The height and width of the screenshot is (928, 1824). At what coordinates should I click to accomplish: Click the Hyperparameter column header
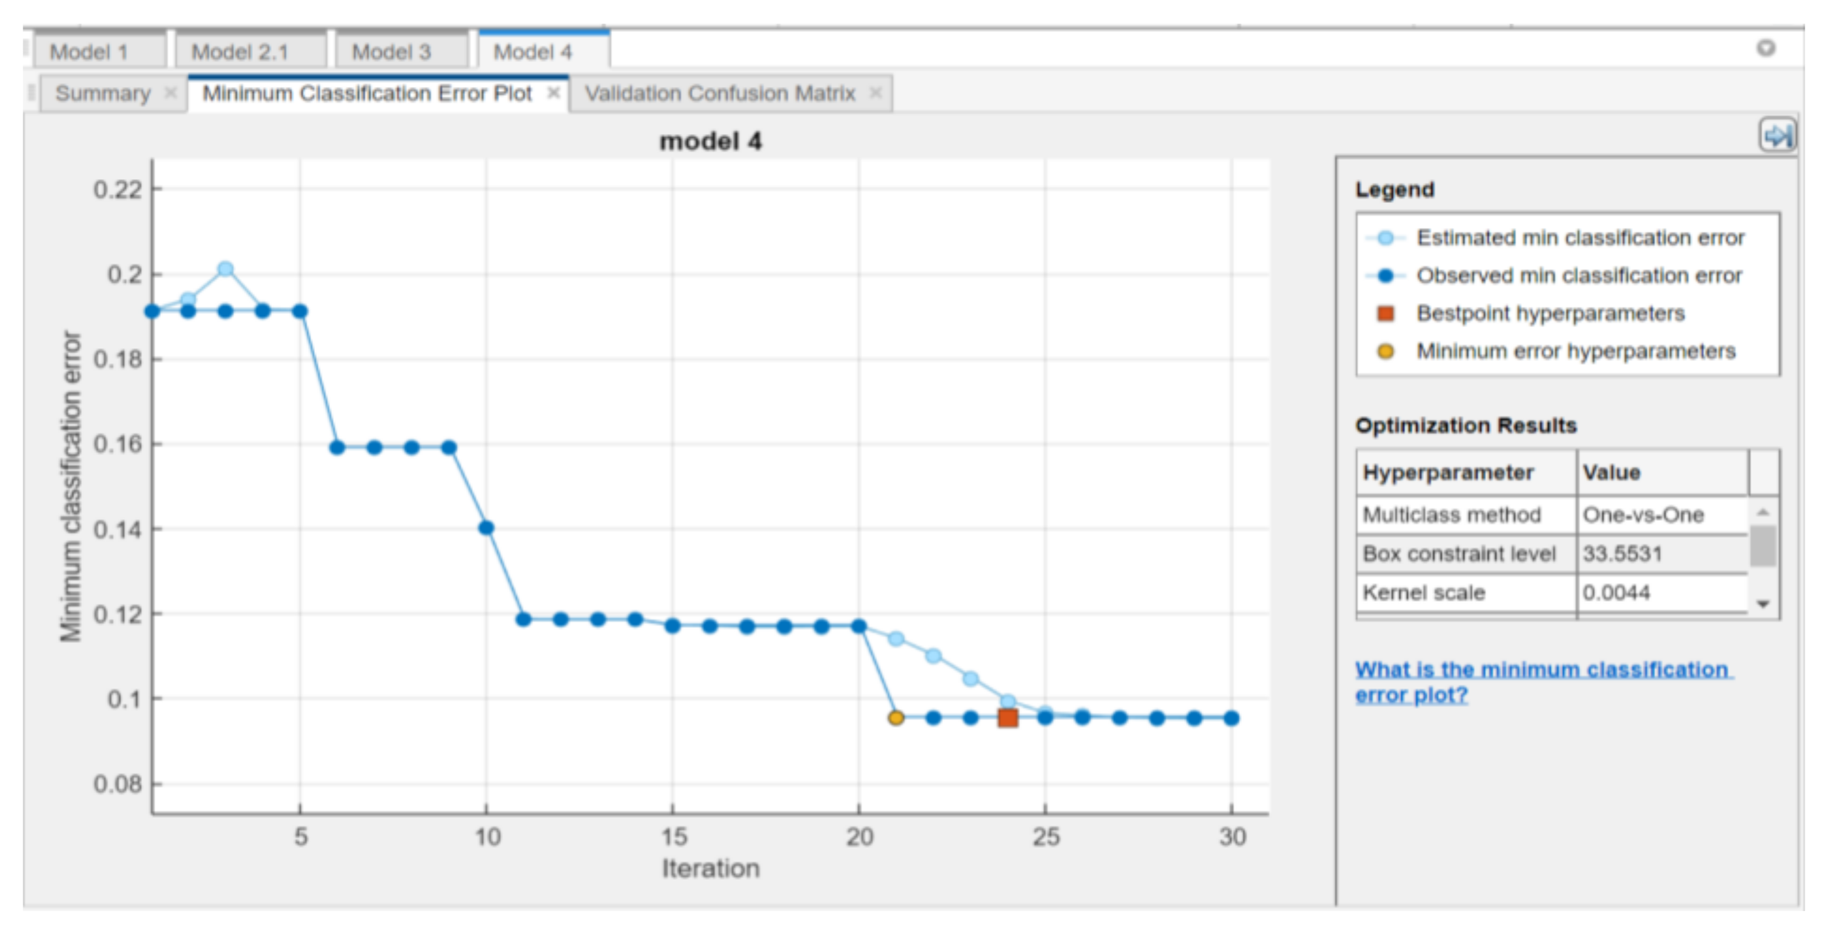(1449, 472)
